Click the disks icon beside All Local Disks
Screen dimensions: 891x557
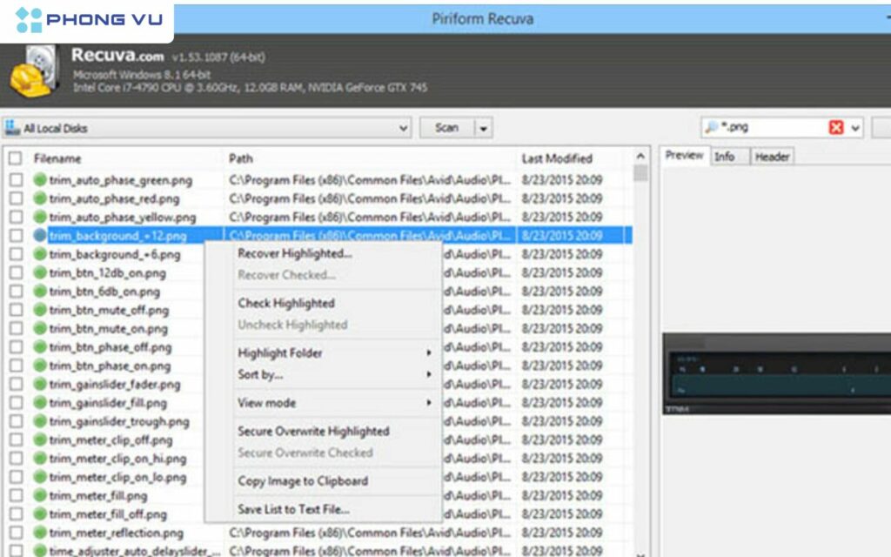click(x=14, y=127)
